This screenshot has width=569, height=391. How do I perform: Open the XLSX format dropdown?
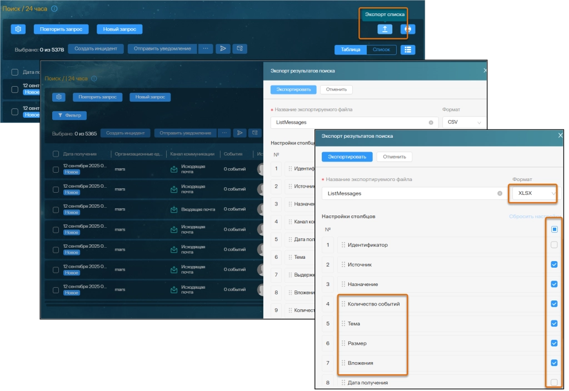536,193
